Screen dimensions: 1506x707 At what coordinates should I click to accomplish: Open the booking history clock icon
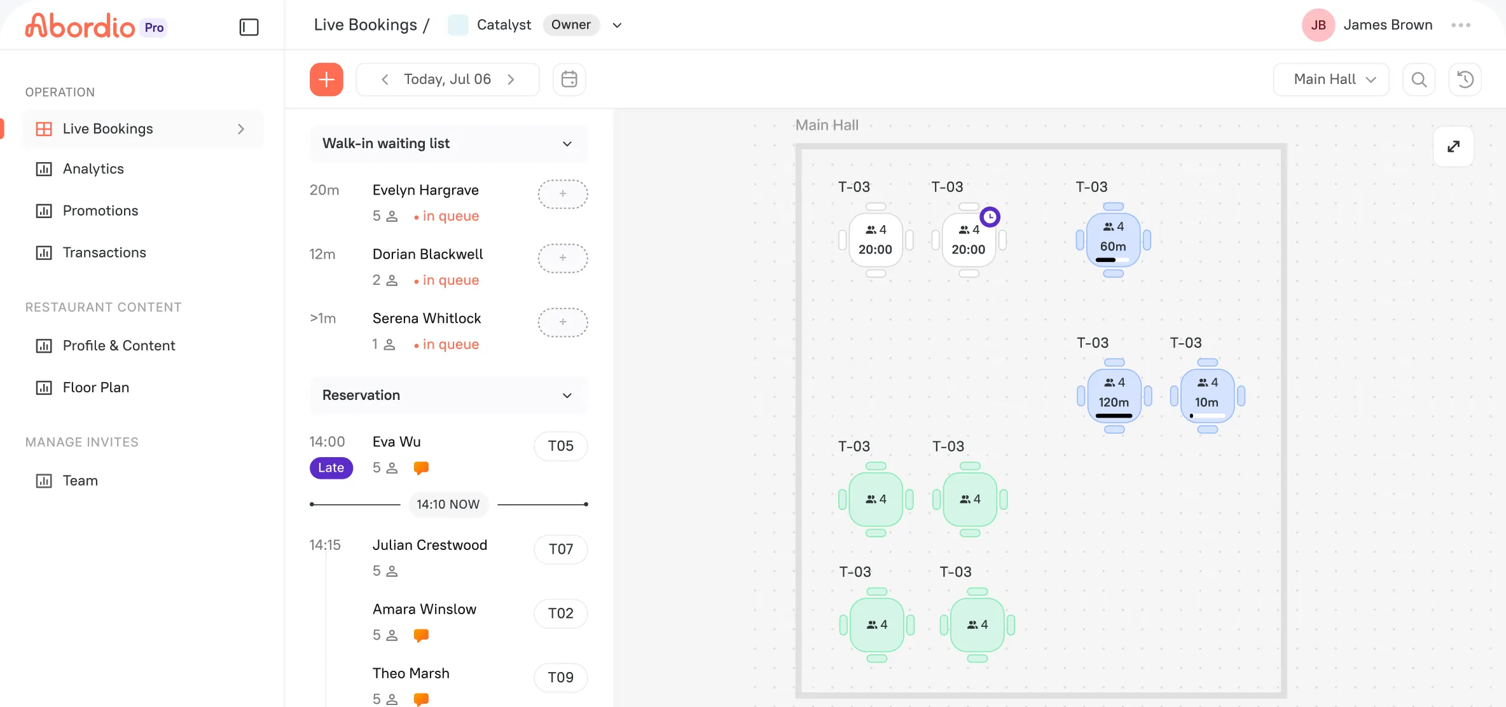(1465, 79)
